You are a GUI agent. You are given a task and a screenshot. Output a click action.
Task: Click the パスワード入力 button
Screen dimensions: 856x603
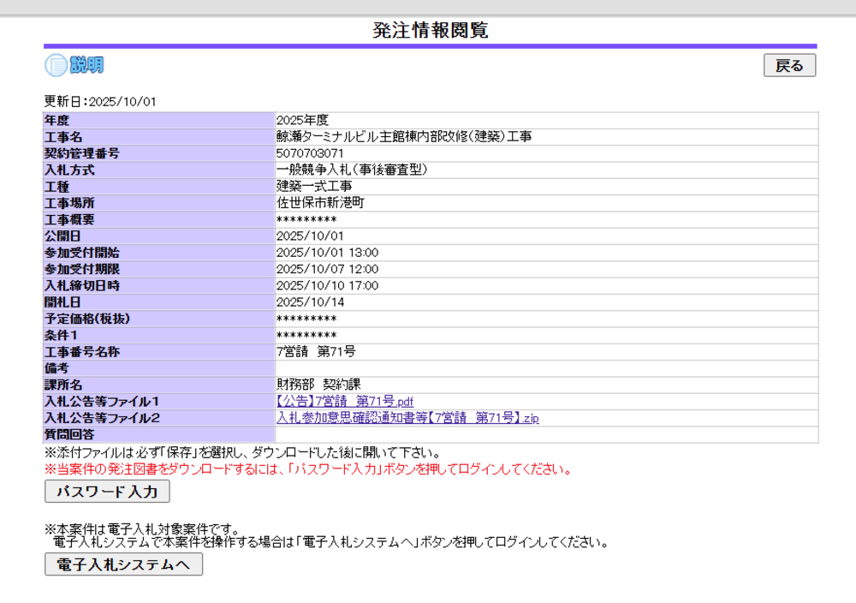coord(107,492)
